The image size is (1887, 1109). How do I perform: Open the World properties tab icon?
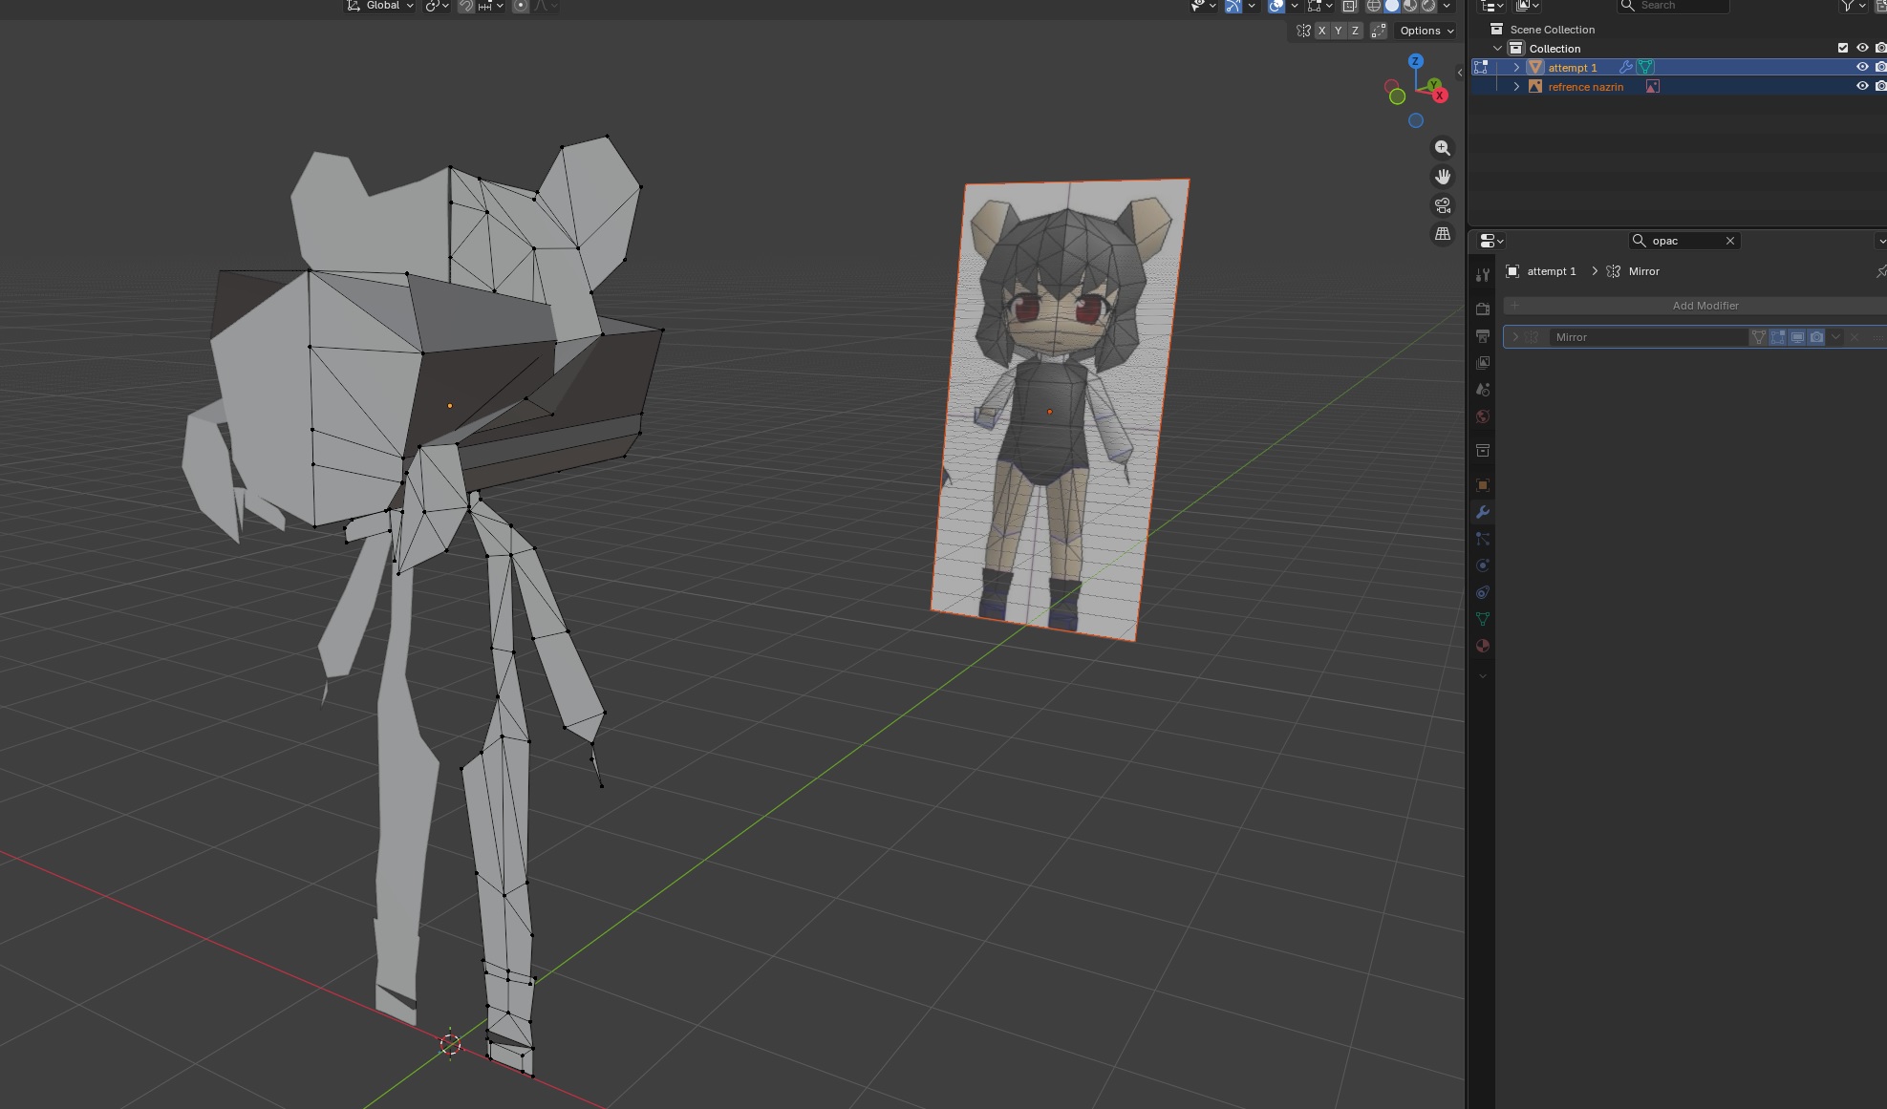tap(1483, 416)
